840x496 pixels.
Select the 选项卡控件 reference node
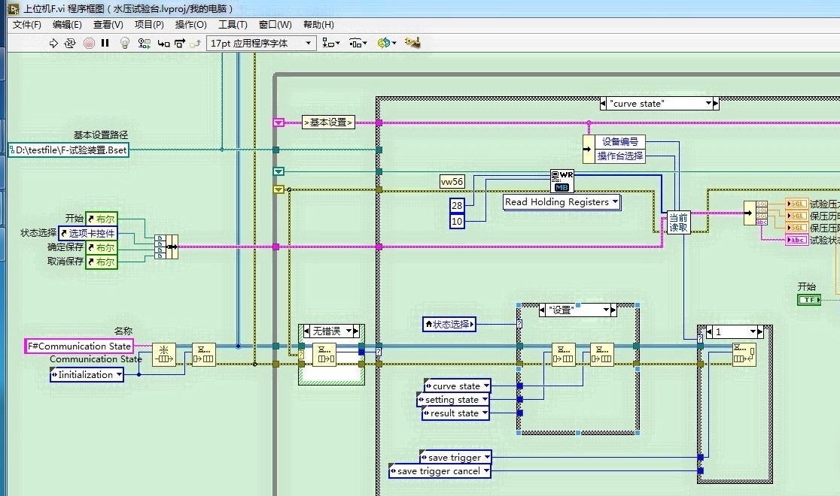pos(88,233)
